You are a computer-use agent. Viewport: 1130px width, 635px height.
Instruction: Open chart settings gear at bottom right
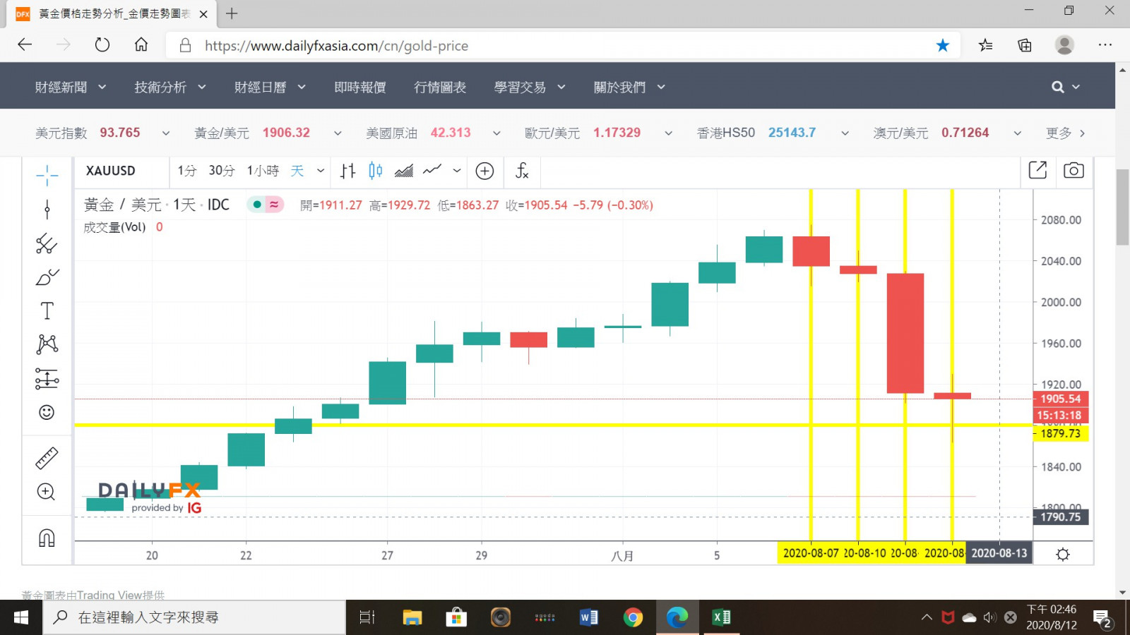pyautogui.click(x=1063, y=554)
